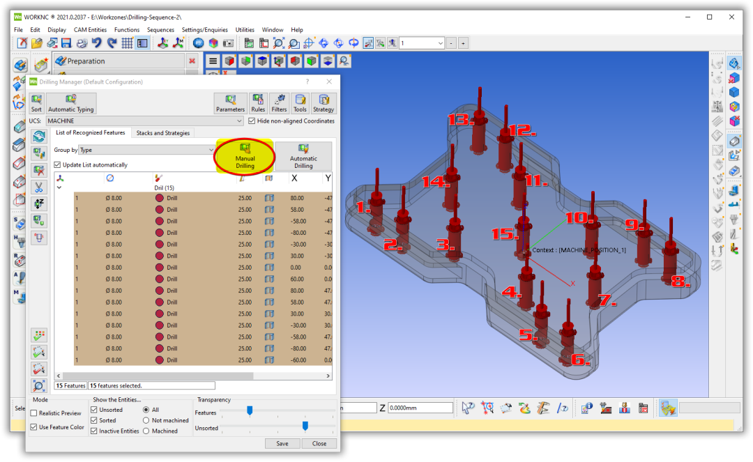Select the drill row with X -60.00
Viewport: 753px width, 462px height.
pos(203,360)
